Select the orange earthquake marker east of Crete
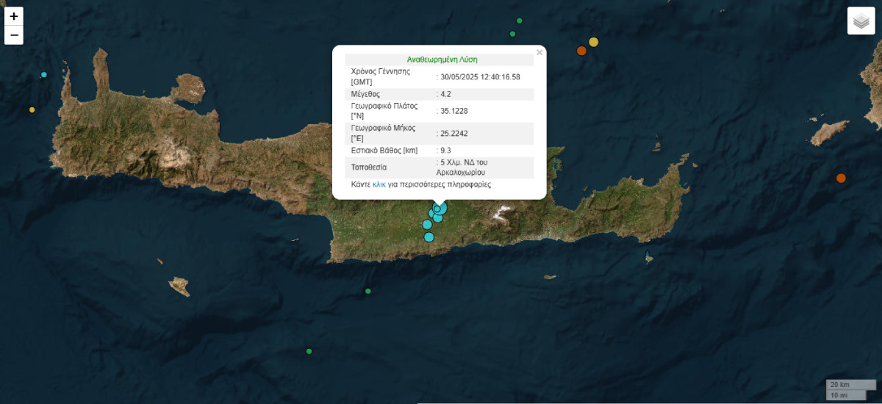The height and width of the screenshot is (404, 882). (x=841, y=178)
